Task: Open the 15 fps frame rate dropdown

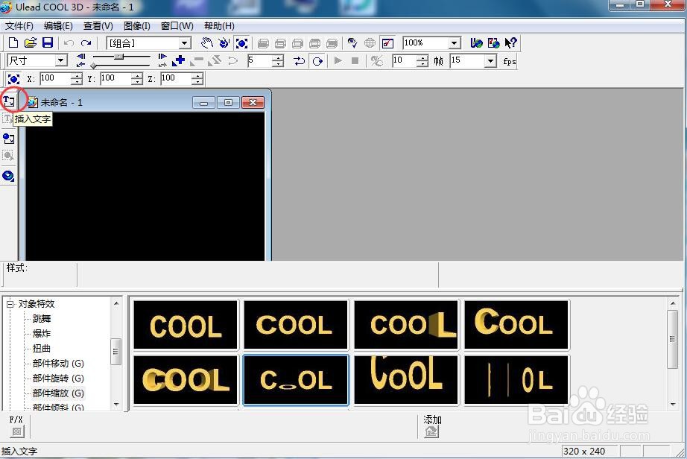Action: [491, 60]
